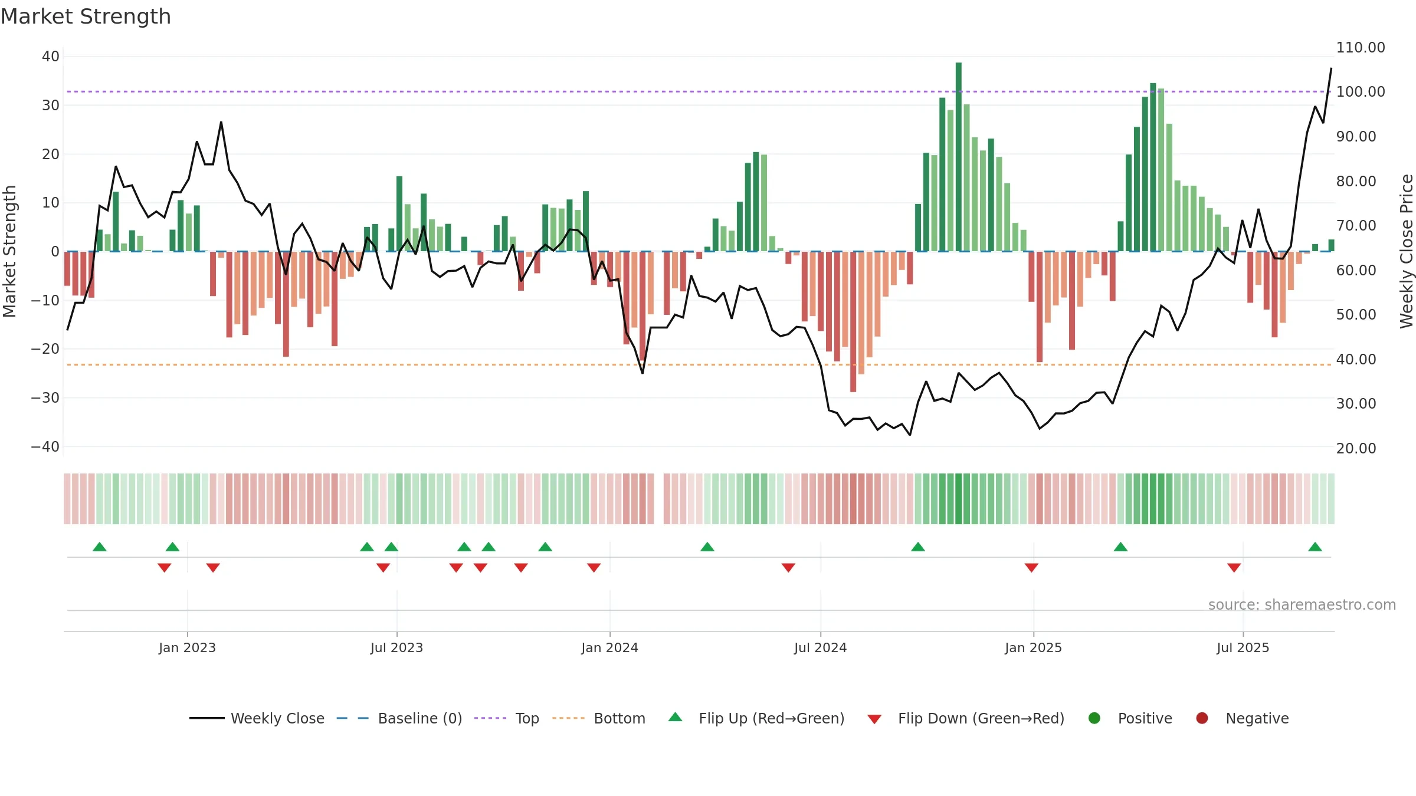
Task: Click the 40 tick on left axis
Action: click(x=51, y=57)
